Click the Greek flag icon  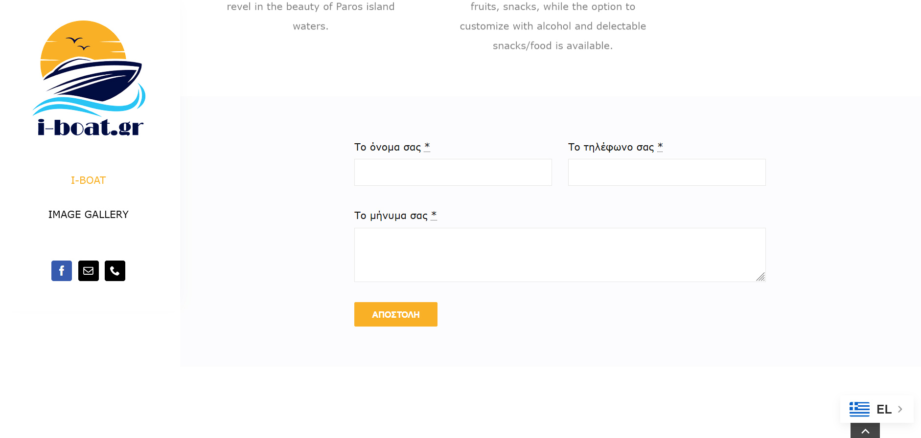(859, 409)
